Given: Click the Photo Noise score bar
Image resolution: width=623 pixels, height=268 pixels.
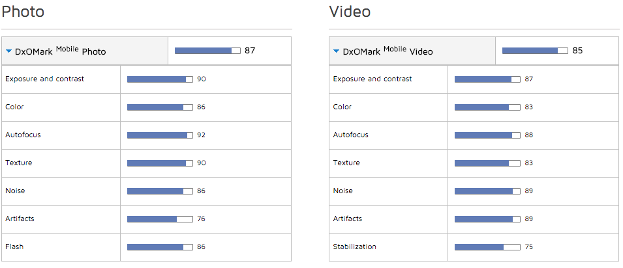Looking at the screenshot, I should pyautogui.click(x=160, y=191).
